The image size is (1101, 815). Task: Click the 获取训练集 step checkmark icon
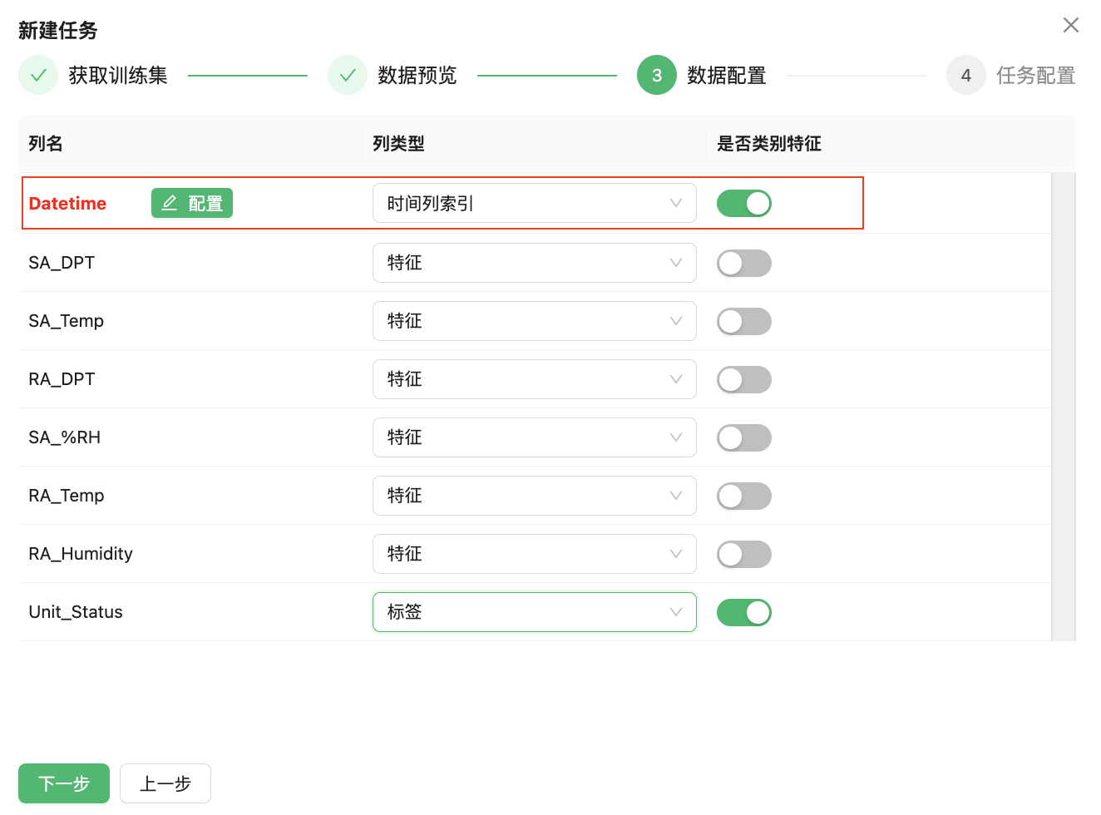(x=38, y=76)
